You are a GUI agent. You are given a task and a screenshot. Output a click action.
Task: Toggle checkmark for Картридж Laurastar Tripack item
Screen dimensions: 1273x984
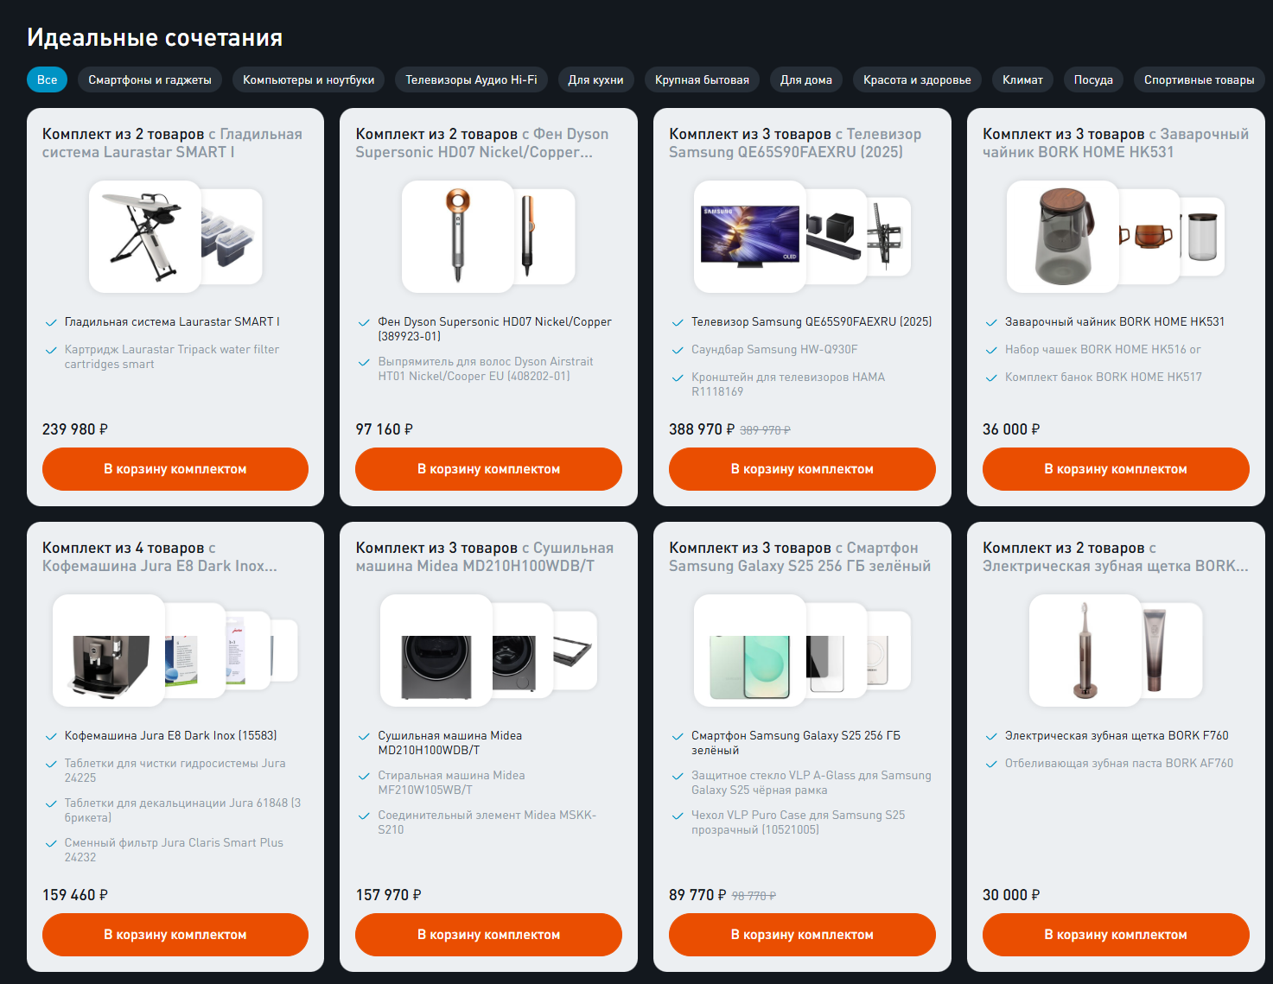[51, 350]
